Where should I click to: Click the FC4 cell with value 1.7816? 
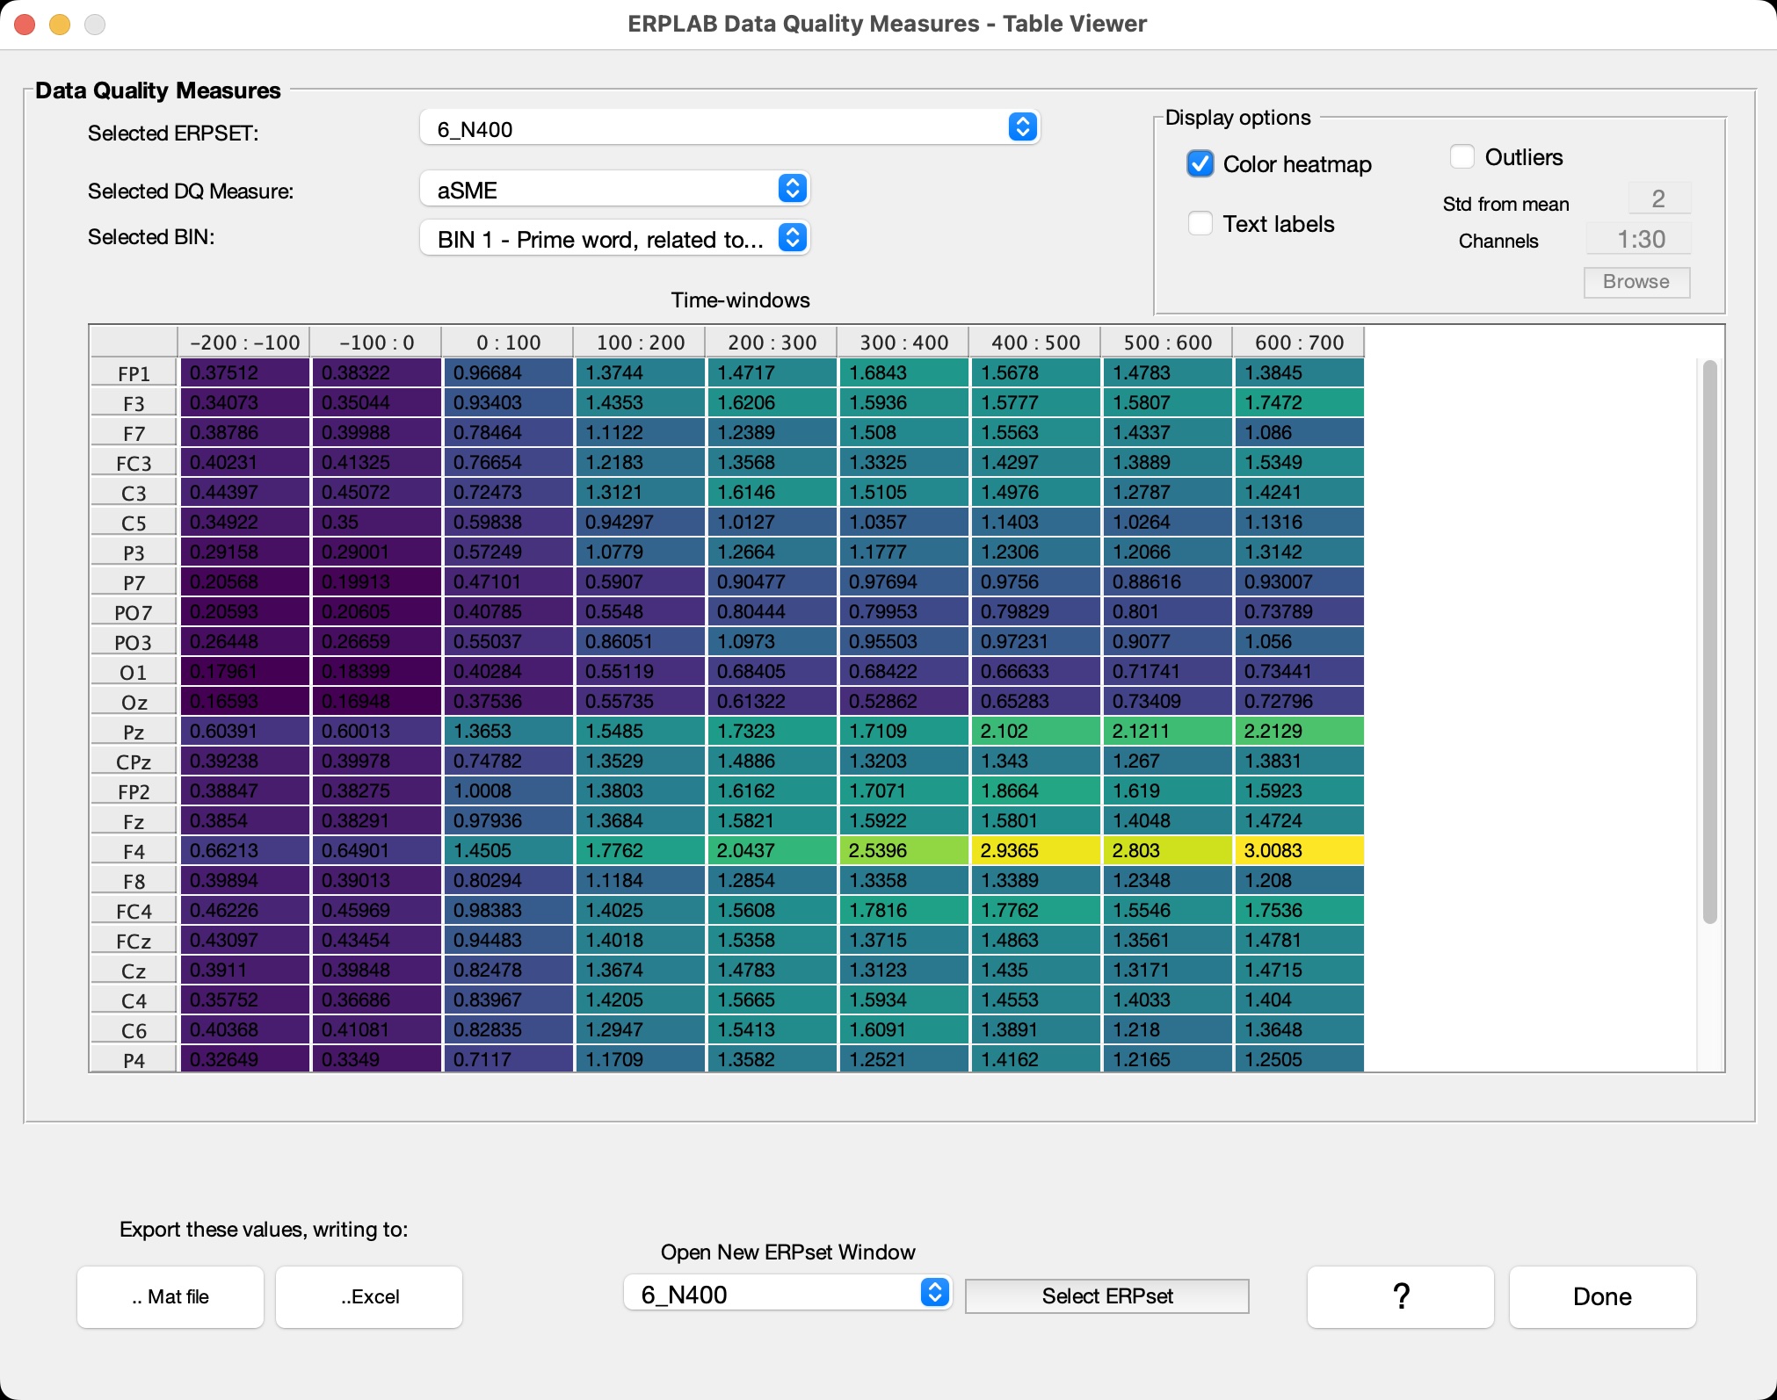point(903,910)
